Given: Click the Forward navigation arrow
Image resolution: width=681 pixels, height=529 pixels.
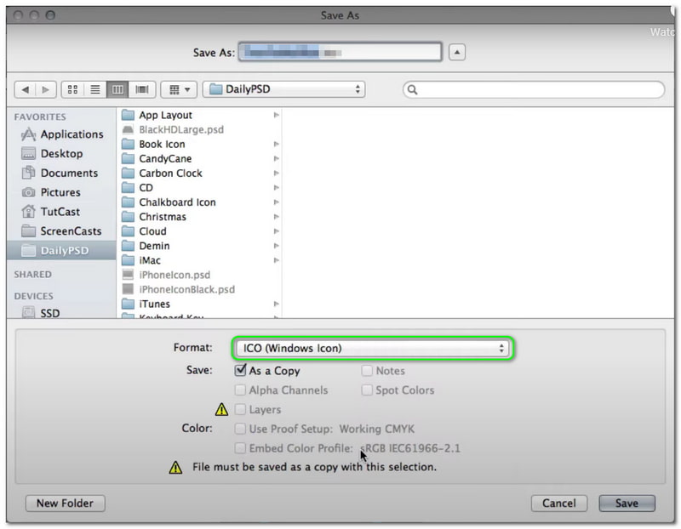Looking at the screenshot, I should [46, 90].
